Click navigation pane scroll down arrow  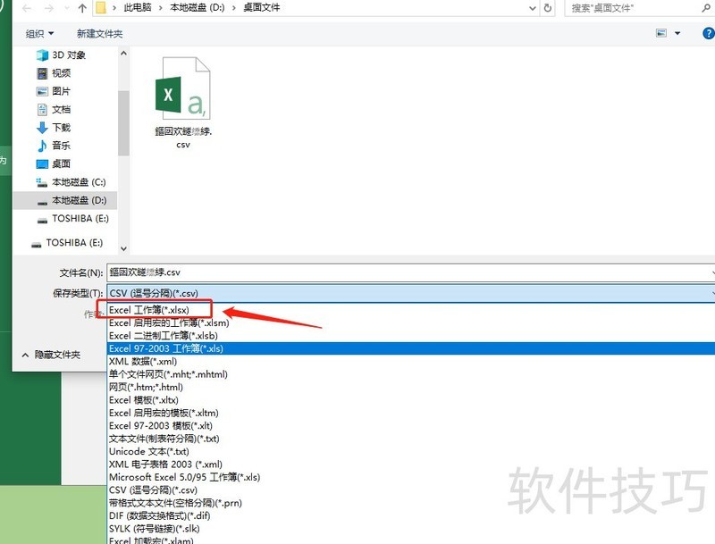click(123, 248)
